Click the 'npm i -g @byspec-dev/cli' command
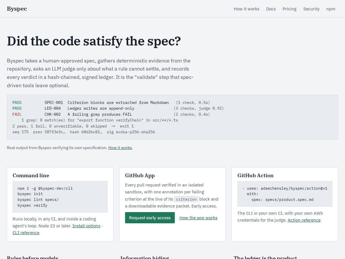Image resolution: width=345 pixels, height=259 pixels. pos(45,188)
